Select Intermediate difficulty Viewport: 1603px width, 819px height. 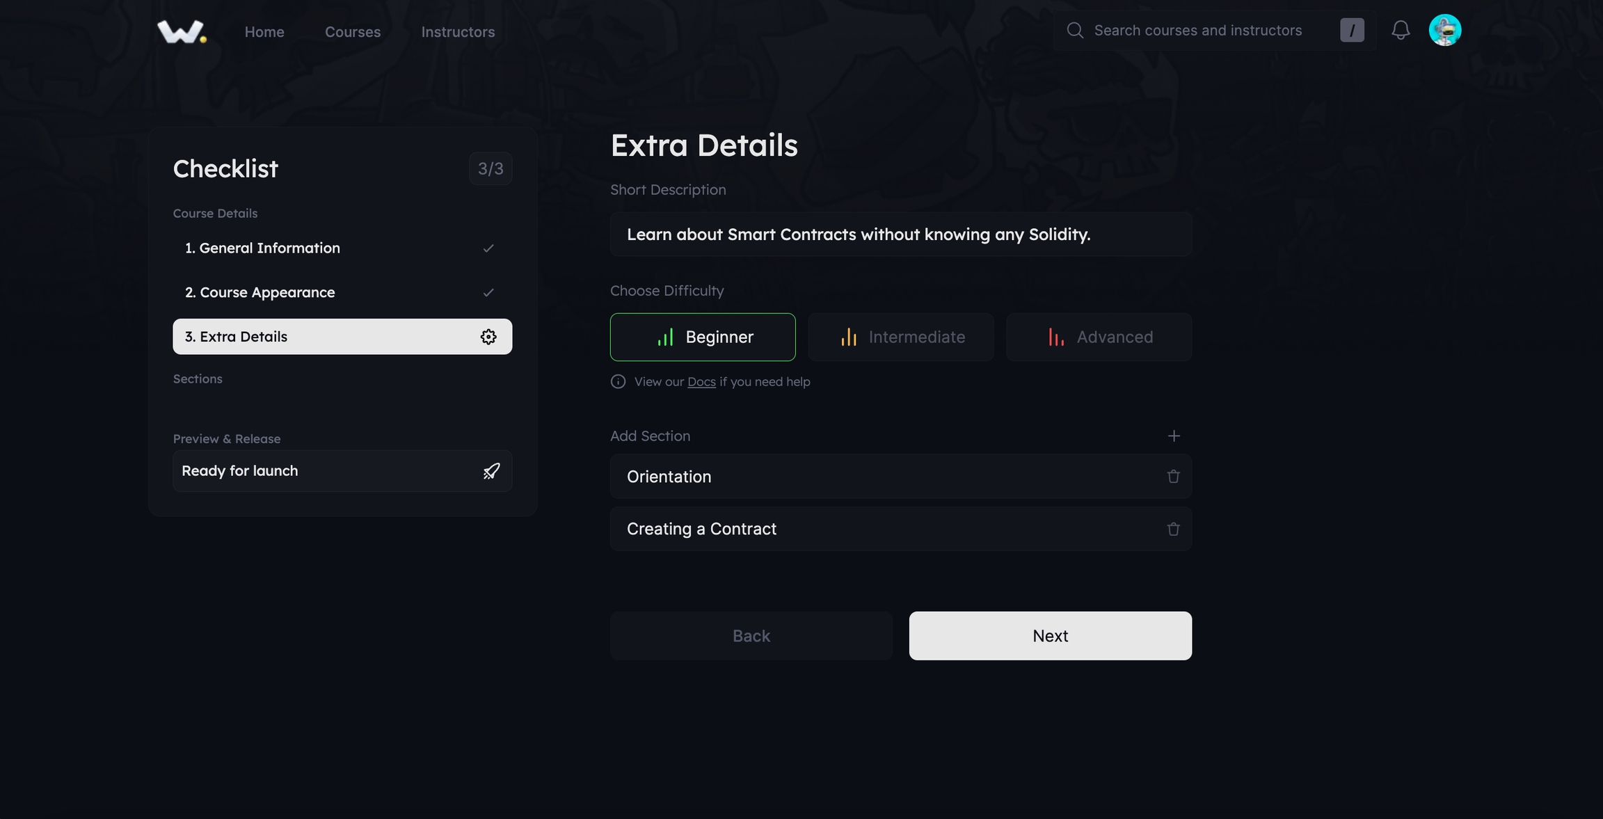[x=901, y=337]
